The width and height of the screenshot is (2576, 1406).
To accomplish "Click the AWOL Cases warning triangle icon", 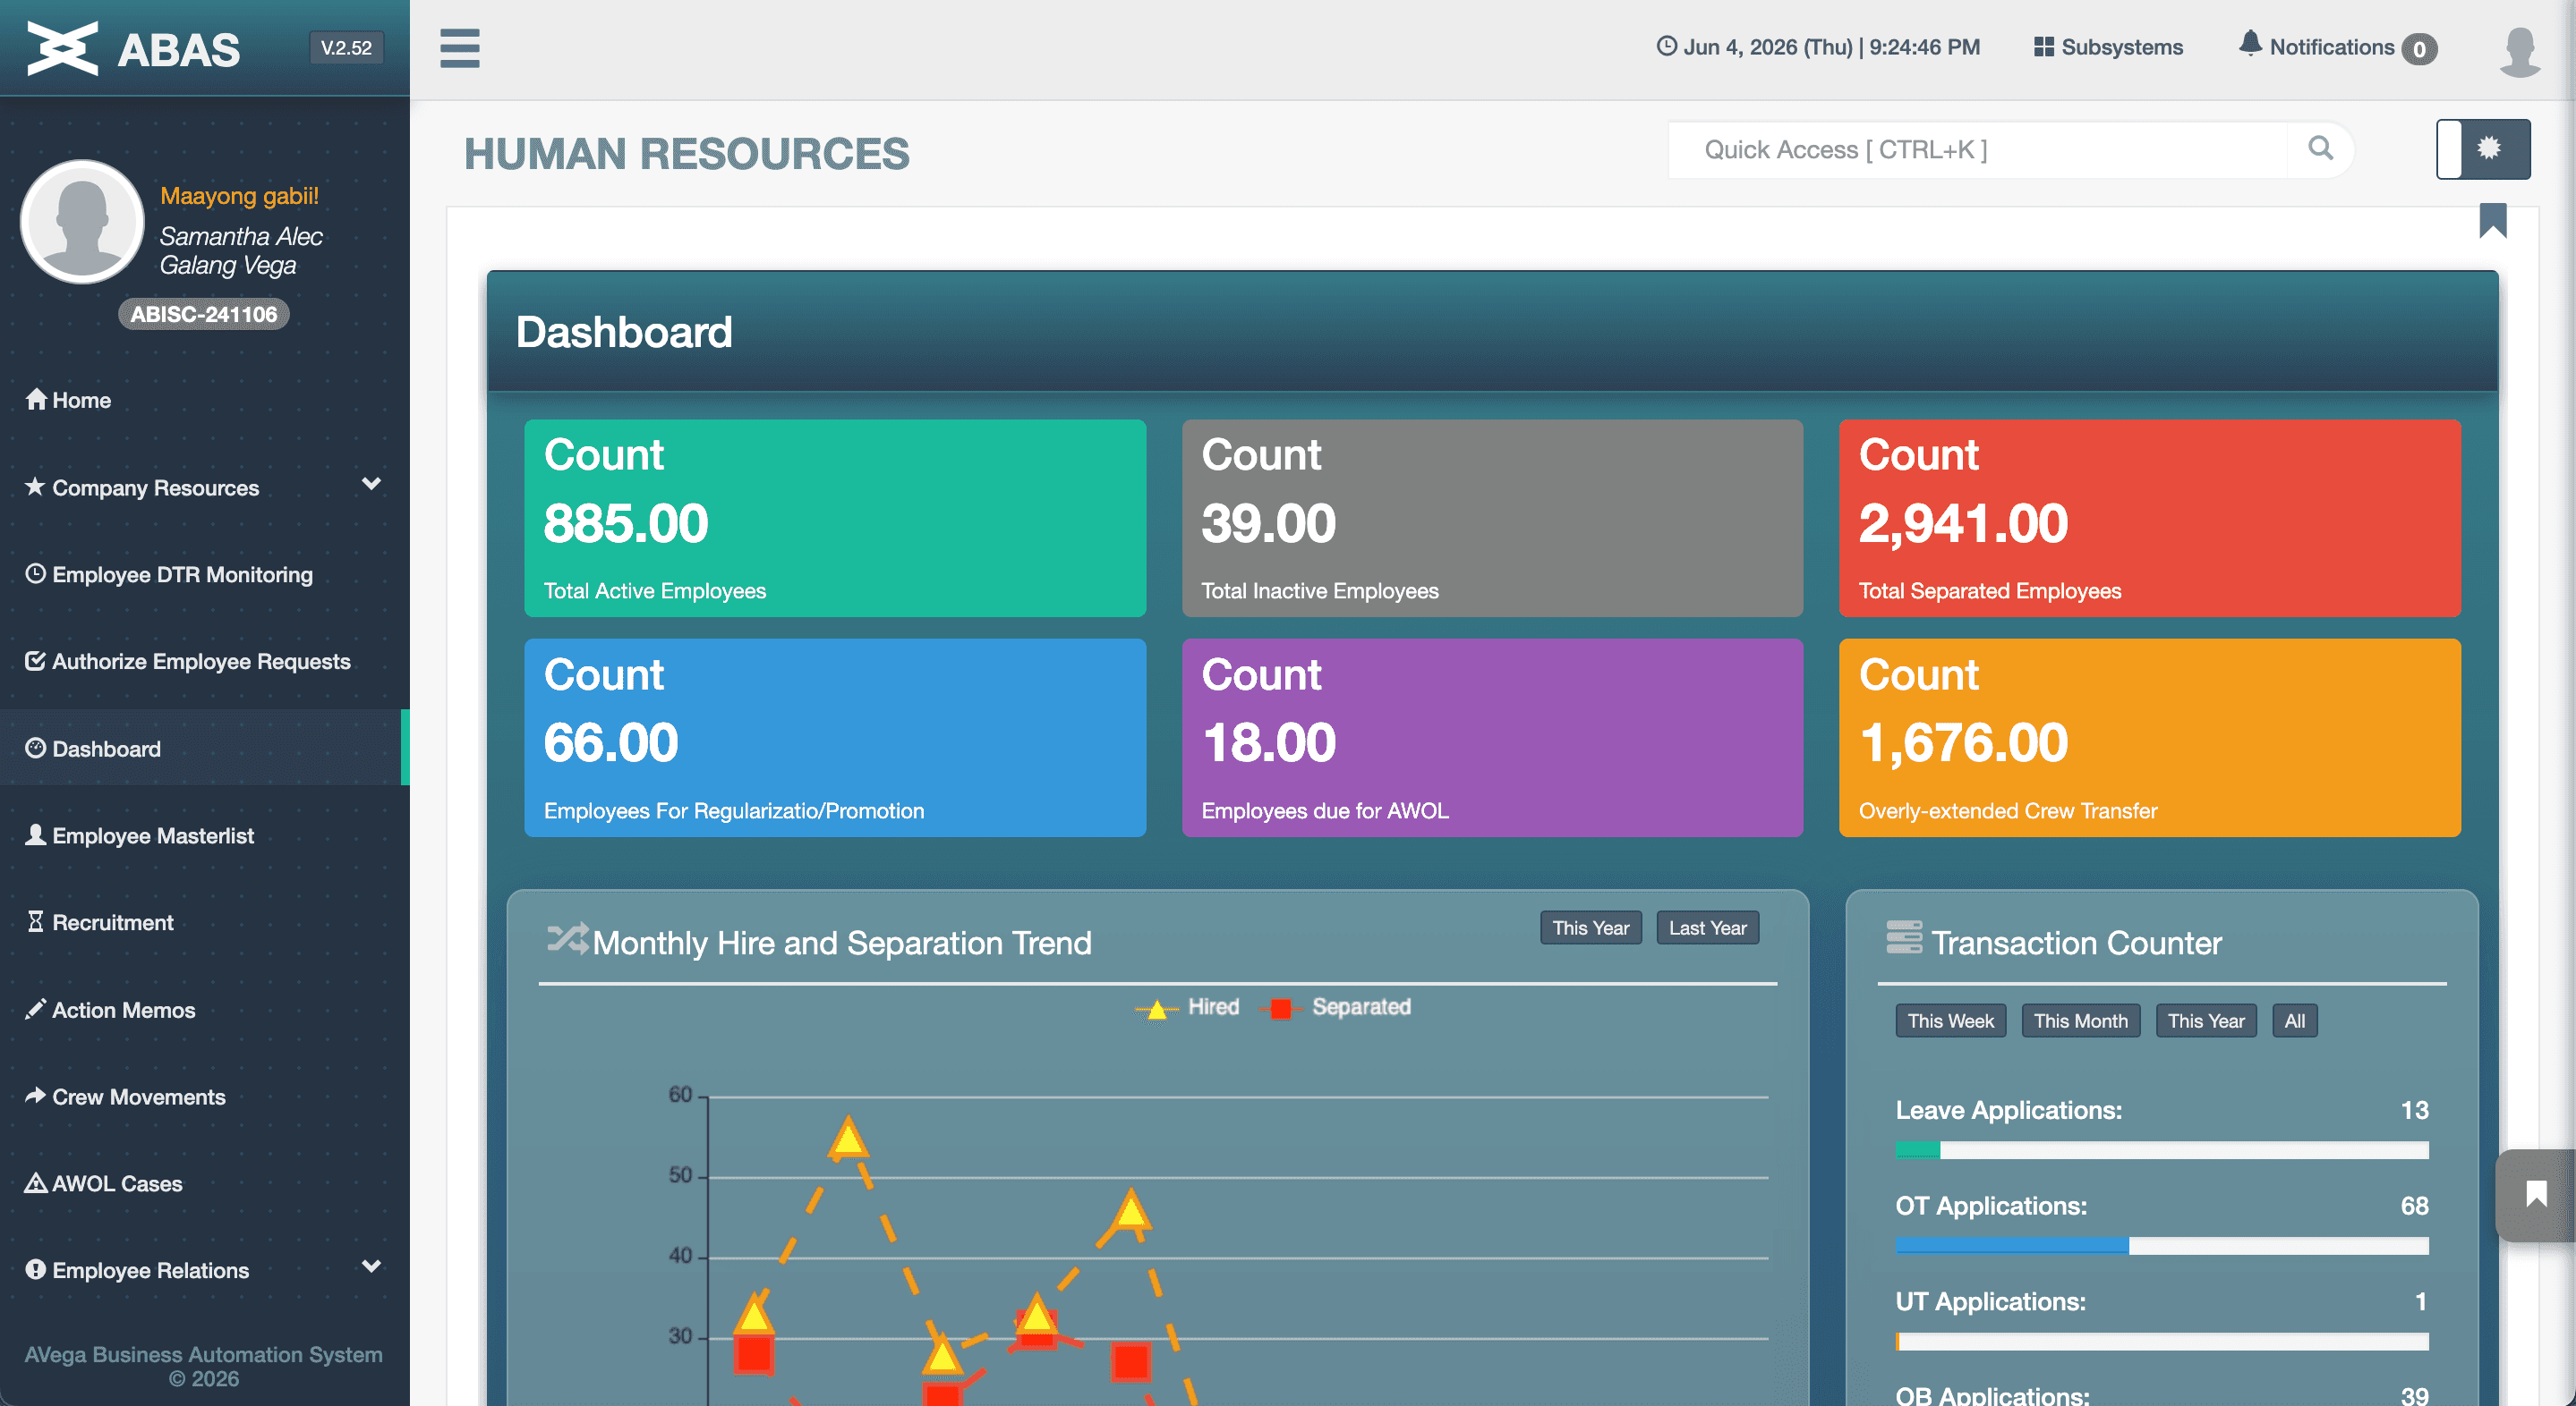I will [35, 1182].
